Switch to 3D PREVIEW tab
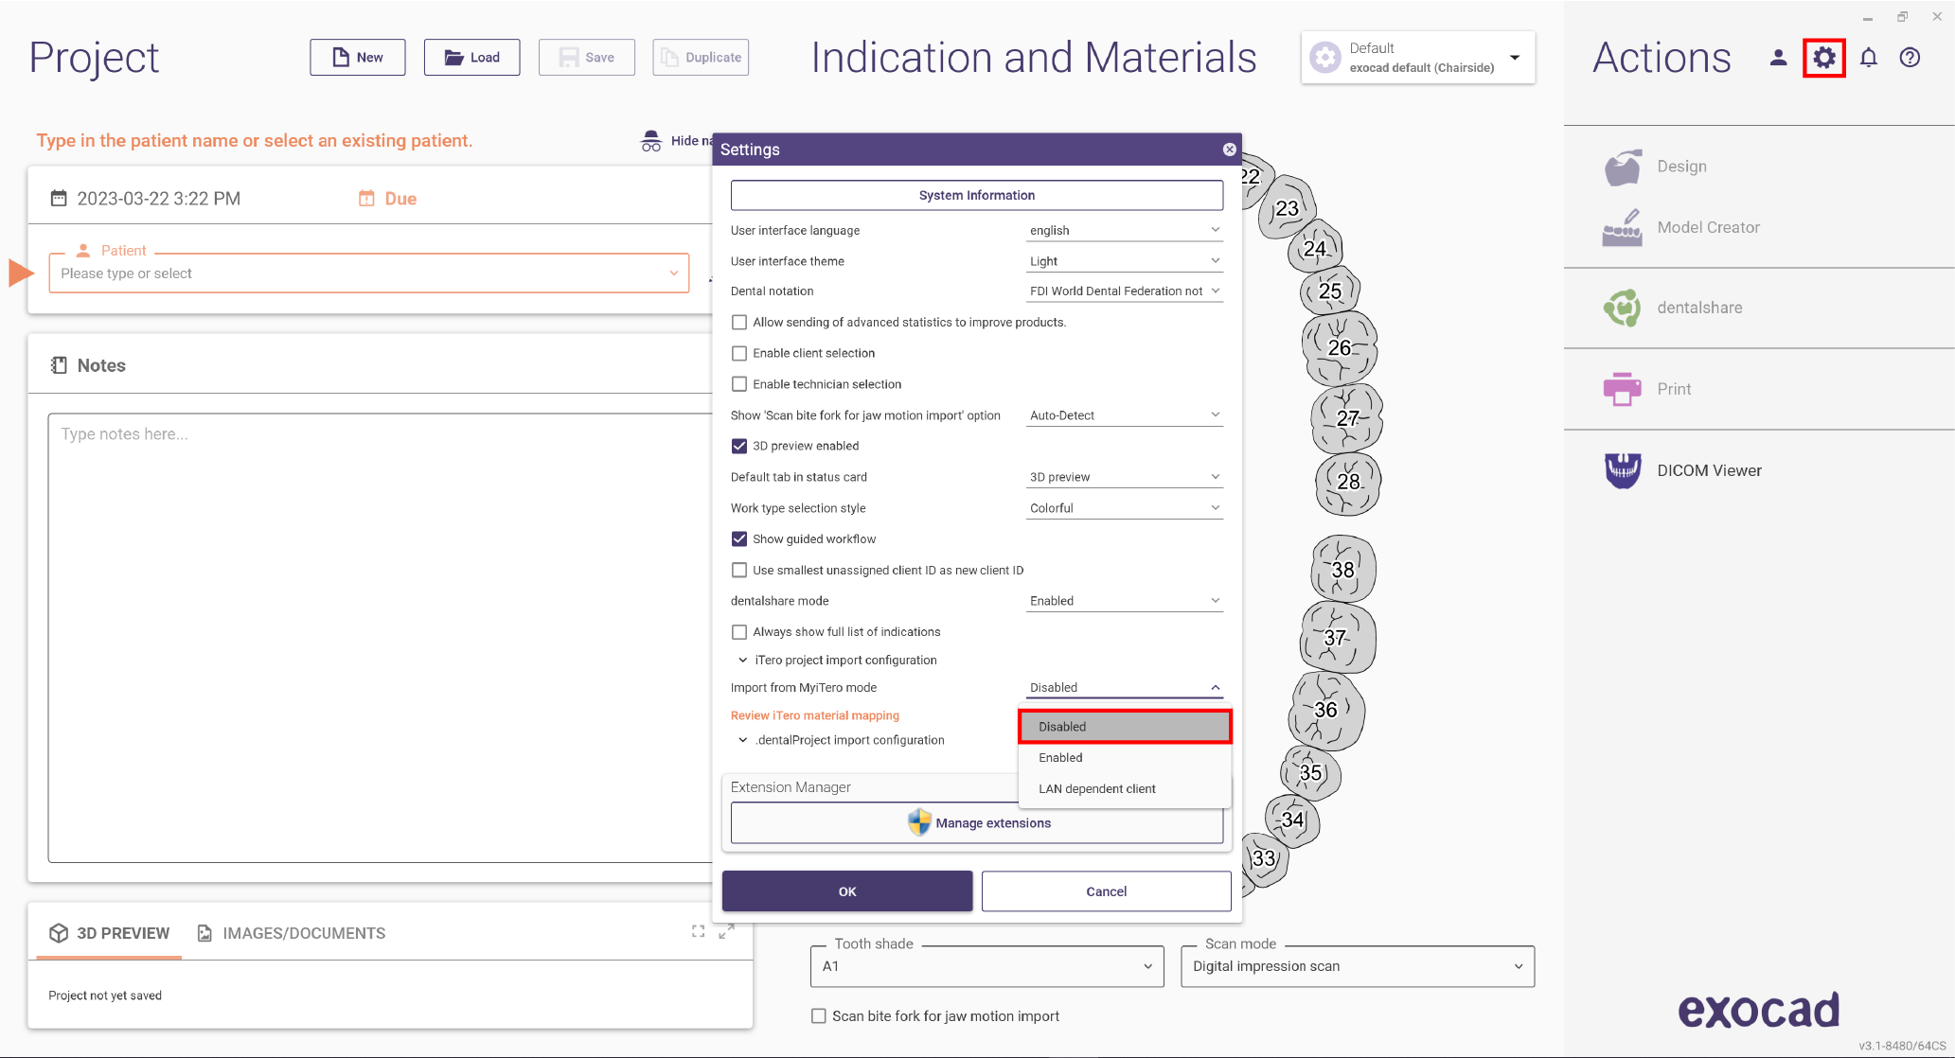 tap(110, 933)
